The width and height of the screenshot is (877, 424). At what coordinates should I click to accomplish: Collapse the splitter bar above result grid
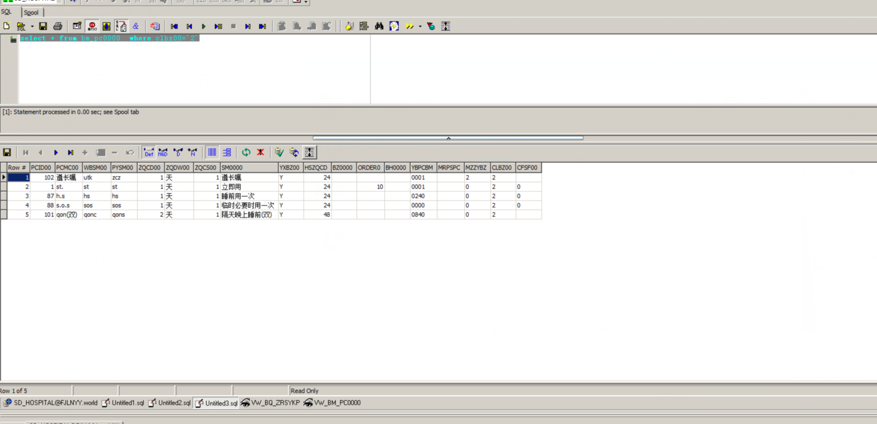(x=448, y=138)
